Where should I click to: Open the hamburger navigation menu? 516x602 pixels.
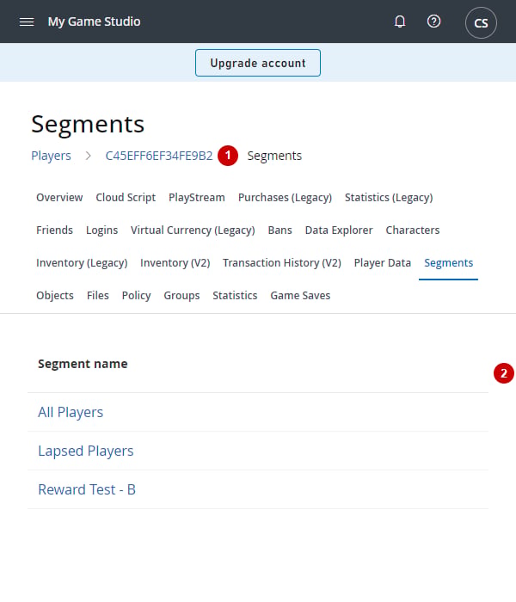tap(27, 21)
